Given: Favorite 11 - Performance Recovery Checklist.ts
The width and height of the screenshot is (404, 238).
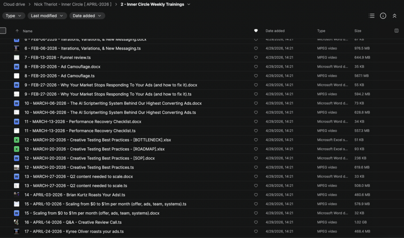Looking at the screenshot, I should (x=256, y=131).
